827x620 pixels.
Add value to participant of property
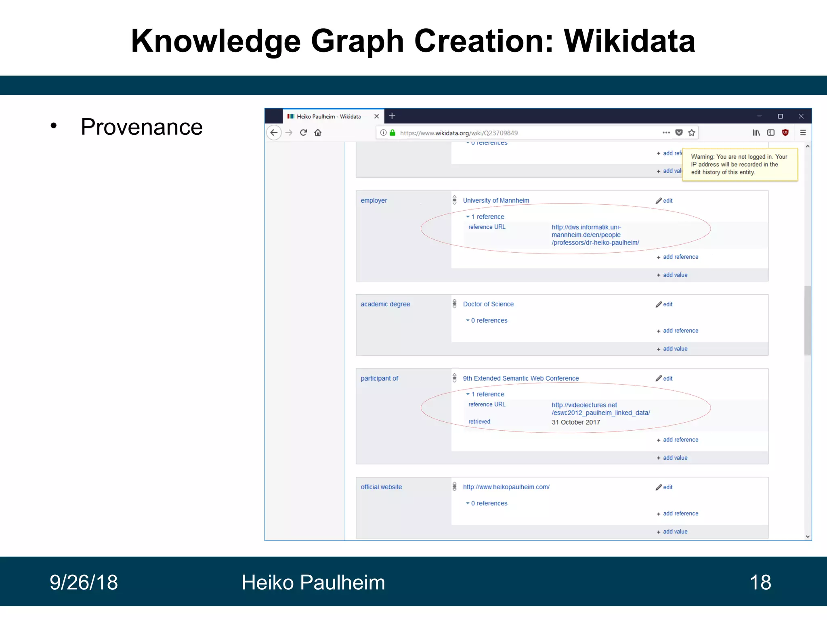[x=672, y=458]
